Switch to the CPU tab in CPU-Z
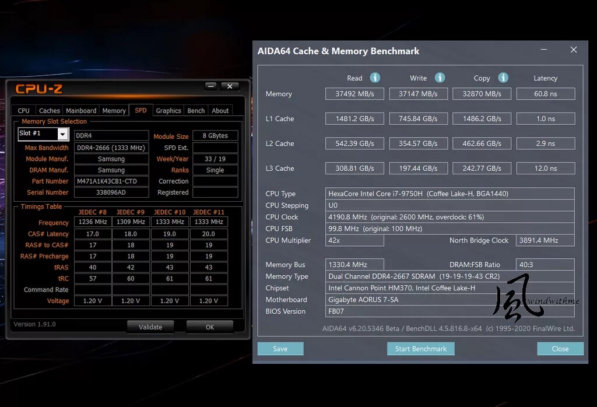This screenshot has width=597, height=407. pyautogui.click(x=23, y=110)
